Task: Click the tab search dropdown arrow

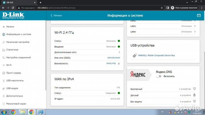Action: click(x=187, y=3)
